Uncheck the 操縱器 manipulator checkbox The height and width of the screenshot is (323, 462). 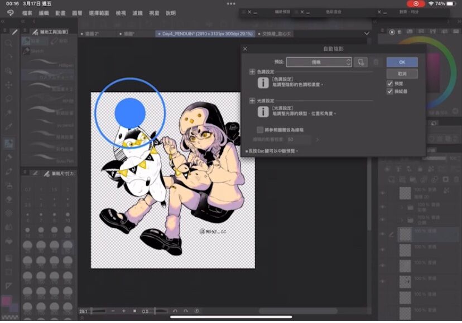click(x=390, y=91)
